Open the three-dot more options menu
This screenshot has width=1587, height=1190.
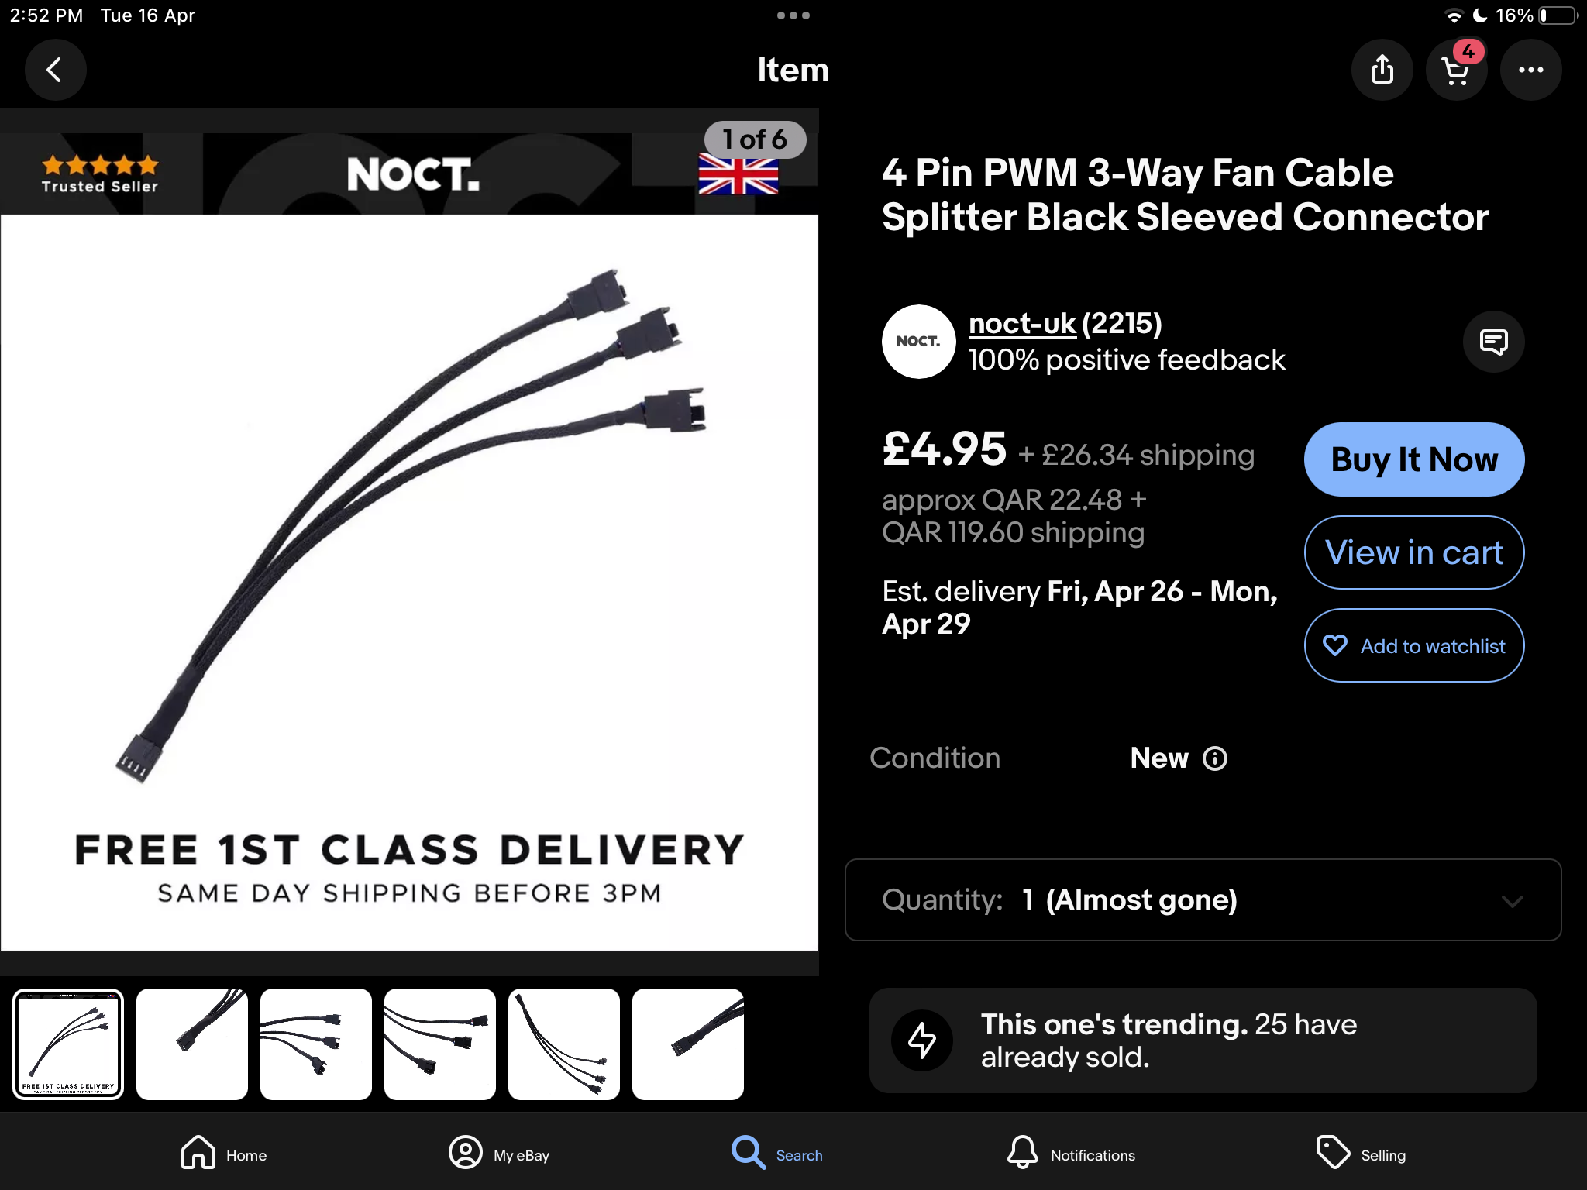(x=1530, y=71)
